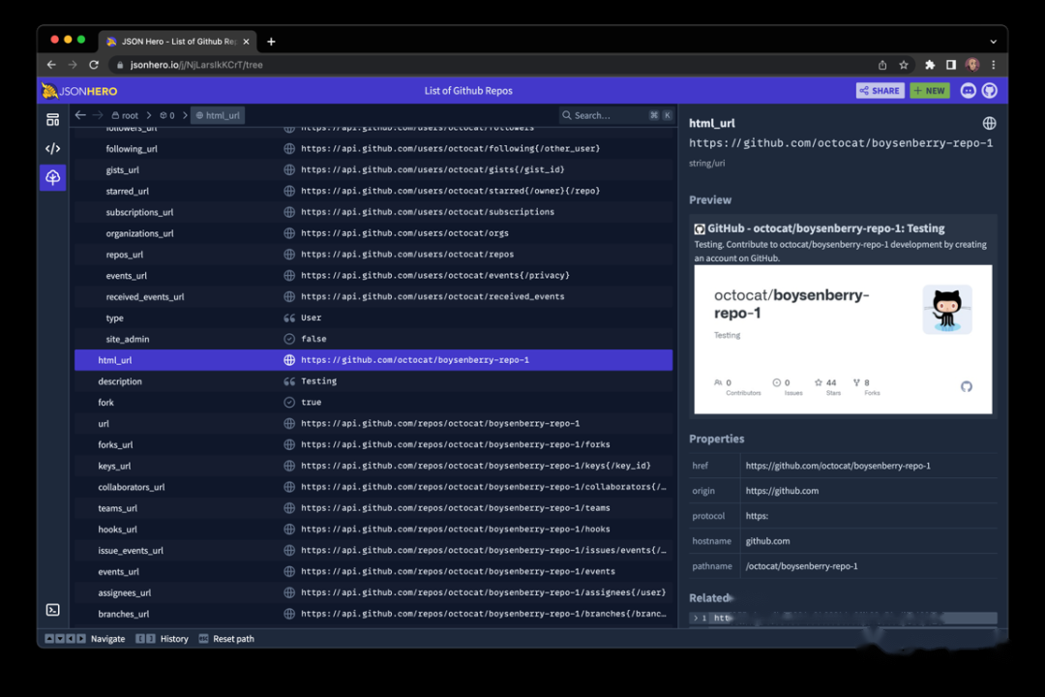Screen dimensions: 1045x697
Task: Open browser extensions puzzle icon
Action: [930, 65]
